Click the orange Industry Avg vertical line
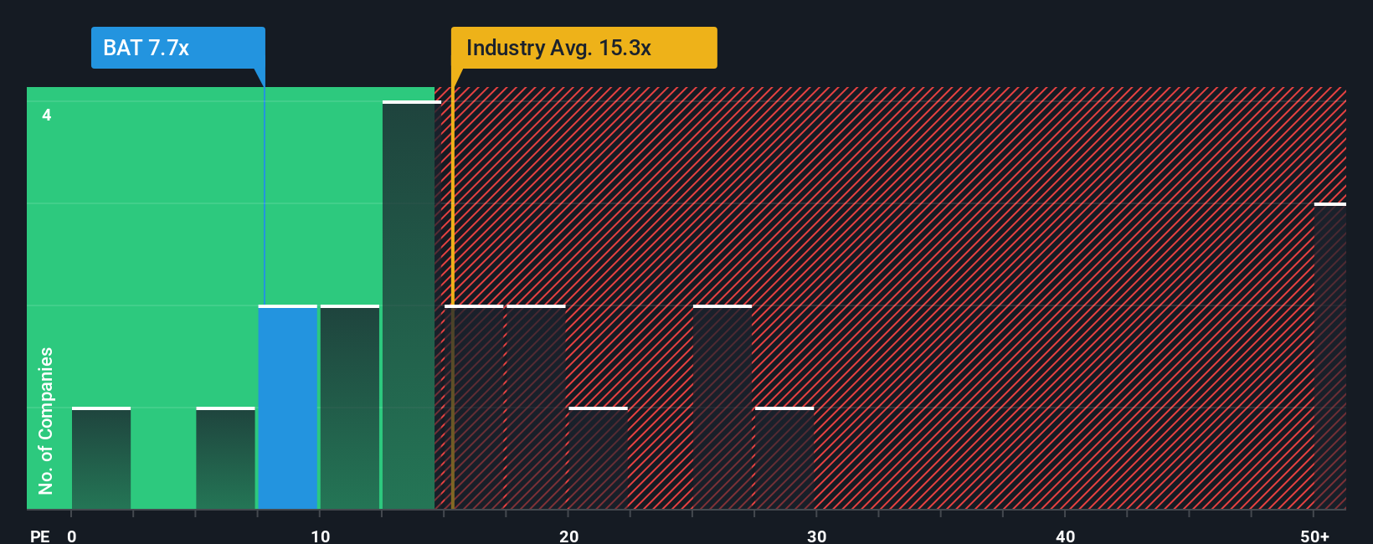The image size is (1373, 544). 452,298
